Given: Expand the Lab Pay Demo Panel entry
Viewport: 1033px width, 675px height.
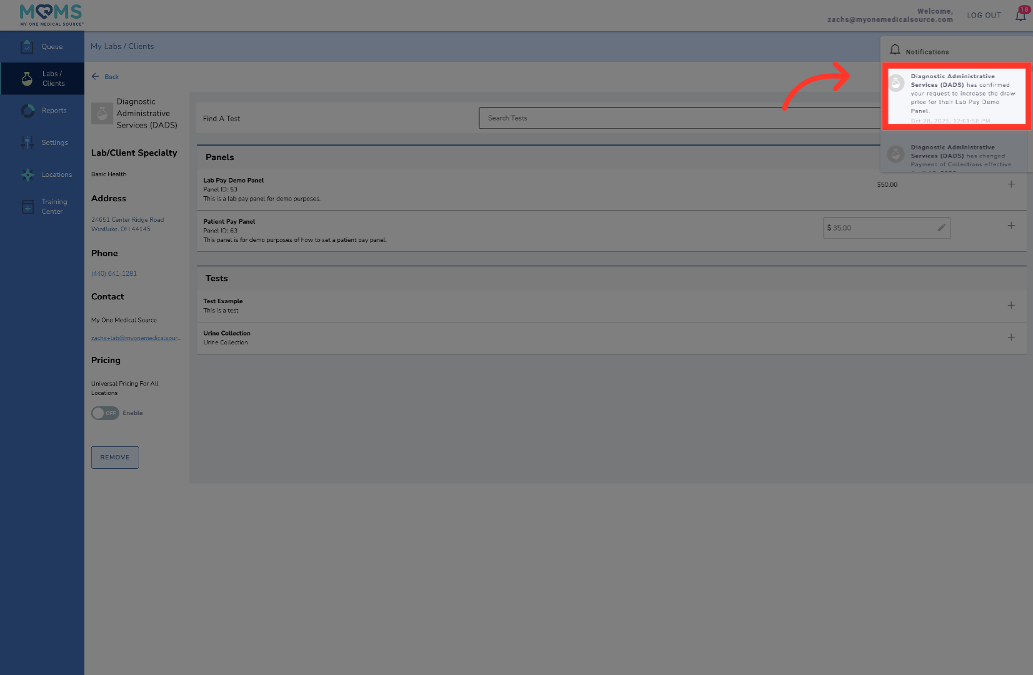Looking at the screenshot, I should pyautogui.click(x=1011, y=184).
